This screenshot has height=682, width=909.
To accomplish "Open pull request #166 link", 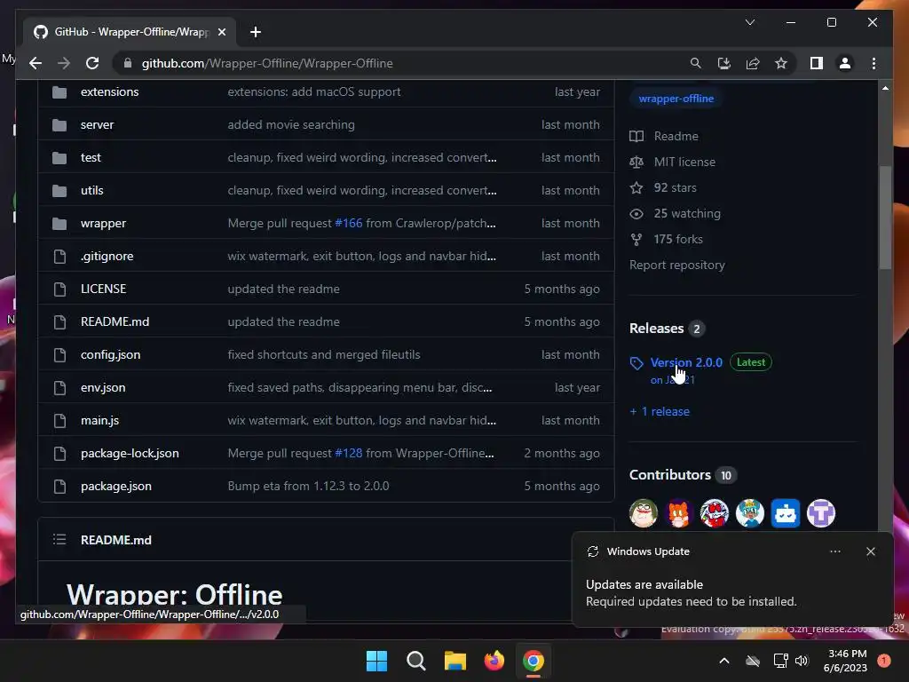I will click(x=348, y=223).
